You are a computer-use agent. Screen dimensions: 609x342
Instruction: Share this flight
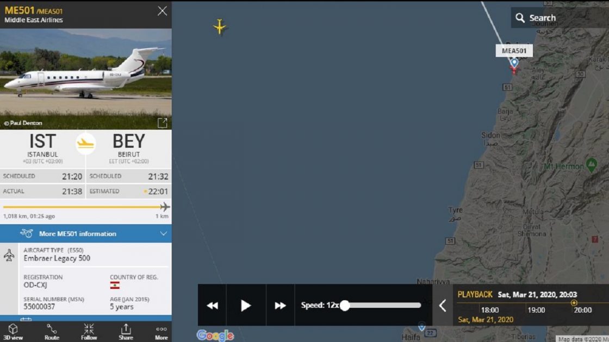coord(126,331)
